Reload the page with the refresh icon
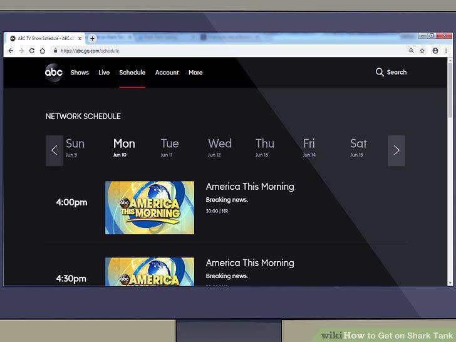Screen dimensions: 456x342 pyautogui.click(x=32, y=51)
